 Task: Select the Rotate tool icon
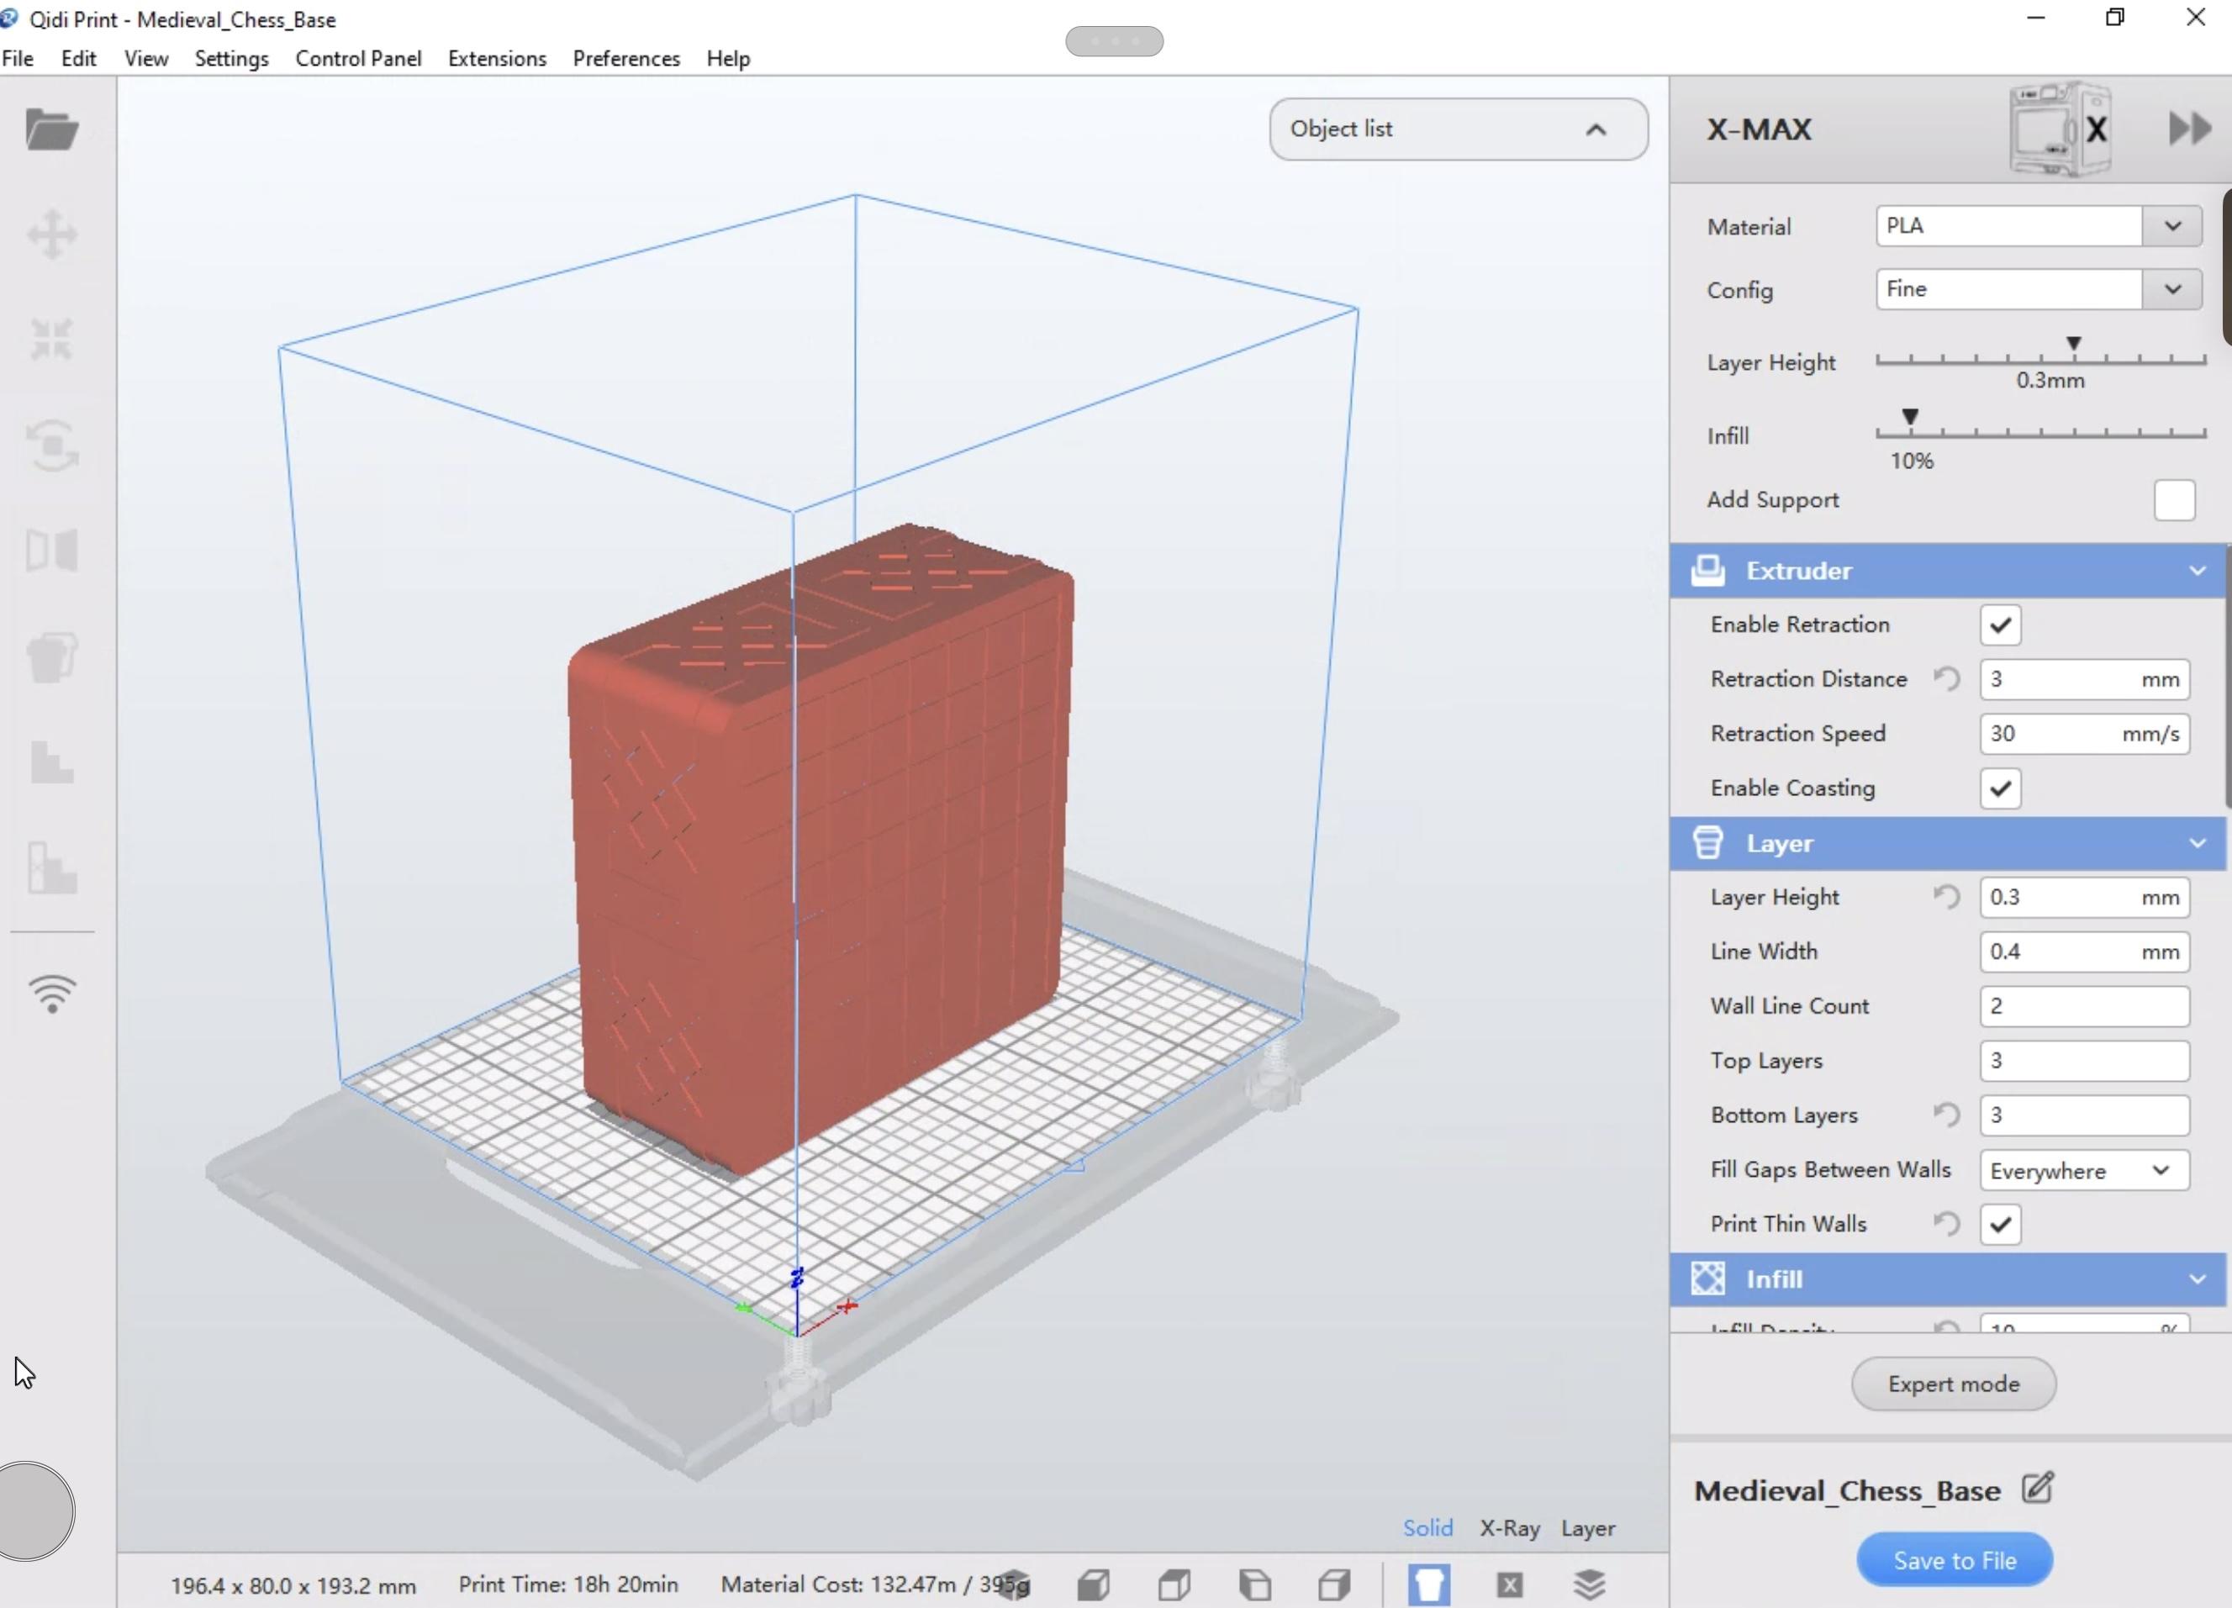(52, 445)
